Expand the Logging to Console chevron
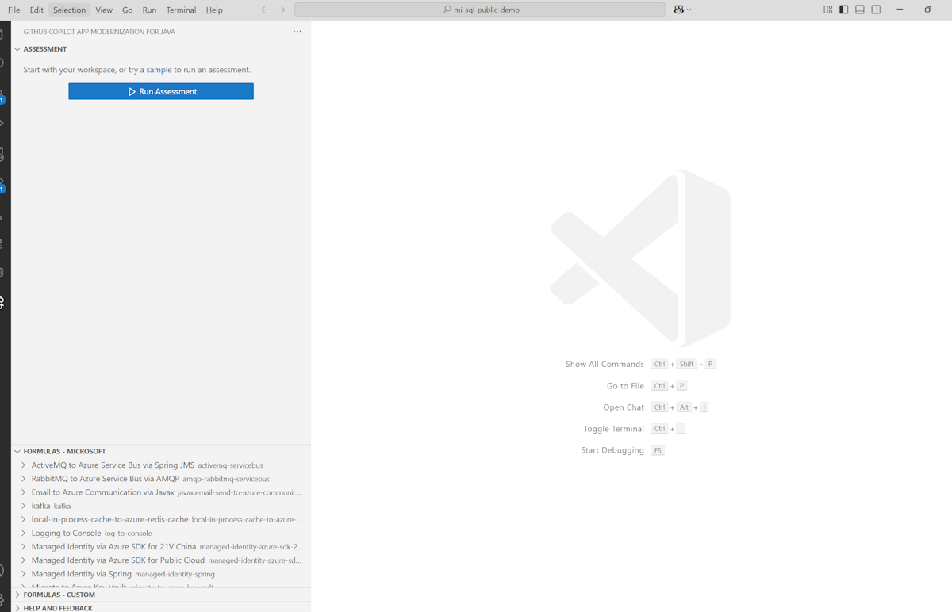952x612 pixels. tap(24, 533)
